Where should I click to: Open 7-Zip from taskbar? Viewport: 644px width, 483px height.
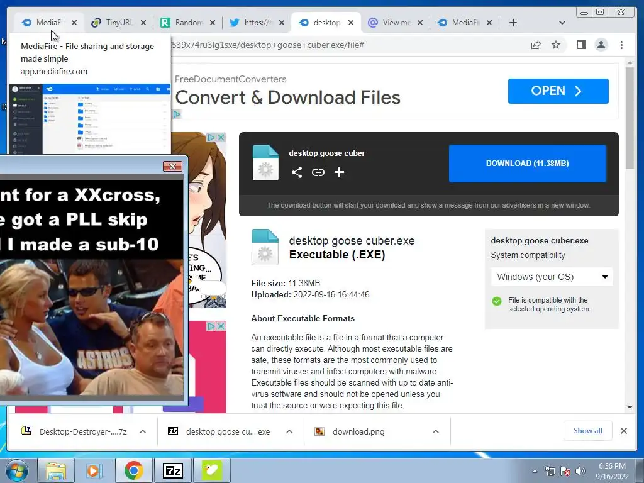point(172,470)
